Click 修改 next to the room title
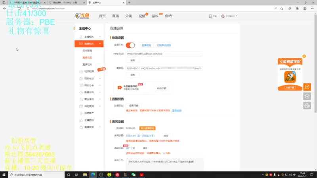This screenshot has width=317, height=178. click(x=166, y=136)
